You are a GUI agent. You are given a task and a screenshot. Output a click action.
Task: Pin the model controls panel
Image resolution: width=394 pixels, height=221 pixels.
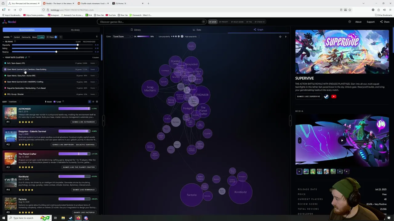(x=97, y=37)
